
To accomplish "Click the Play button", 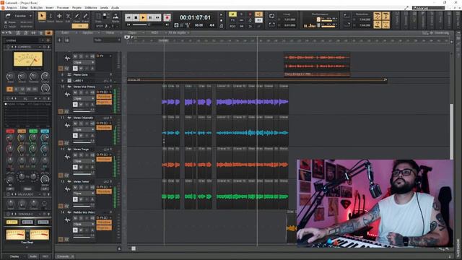I will [x=143, y=17].
